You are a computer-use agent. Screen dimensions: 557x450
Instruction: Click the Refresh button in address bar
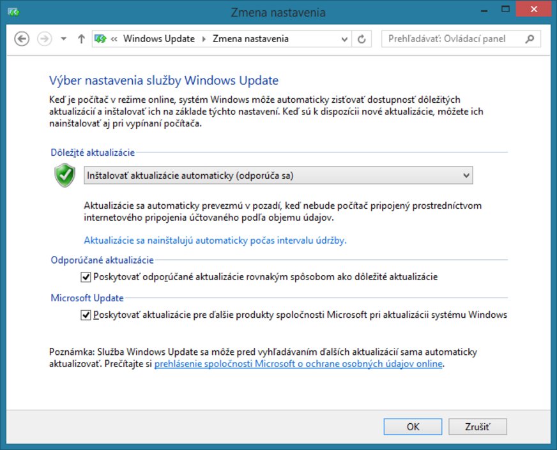362,39
